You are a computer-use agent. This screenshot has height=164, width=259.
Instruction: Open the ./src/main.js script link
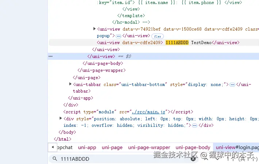[148, 112]
